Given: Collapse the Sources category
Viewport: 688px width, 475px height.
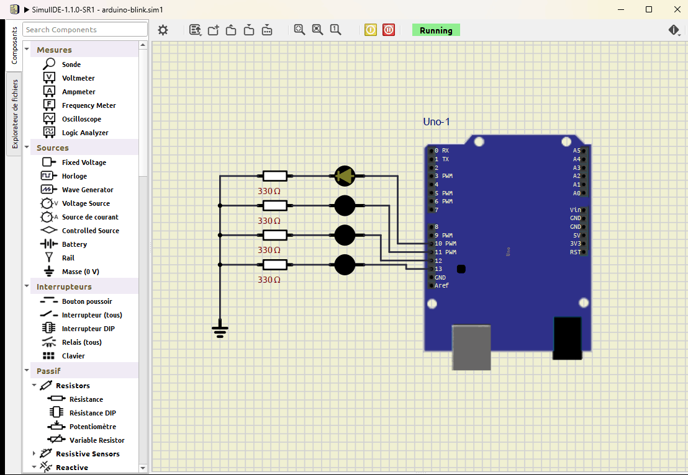Looking at the screenshot, I should pyautogui.click(x=27, y=147).
